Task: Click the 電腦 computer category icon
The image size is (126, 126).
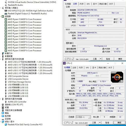Action: point(3,113)
